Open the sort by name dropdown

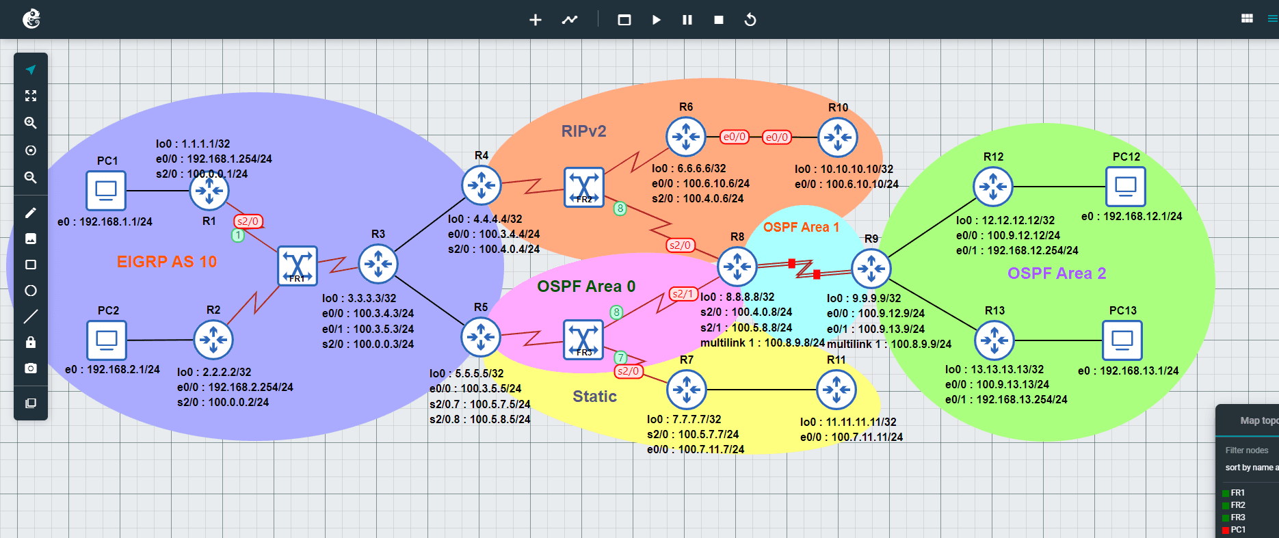1250,468
